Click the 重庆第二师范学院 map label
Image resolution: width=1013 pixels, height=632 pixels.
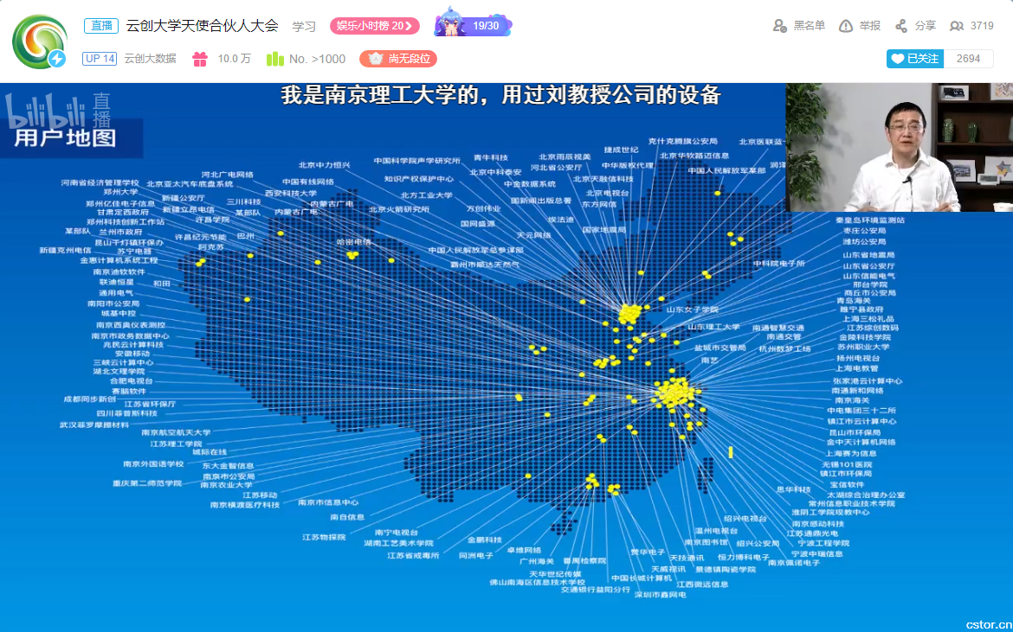147,483
